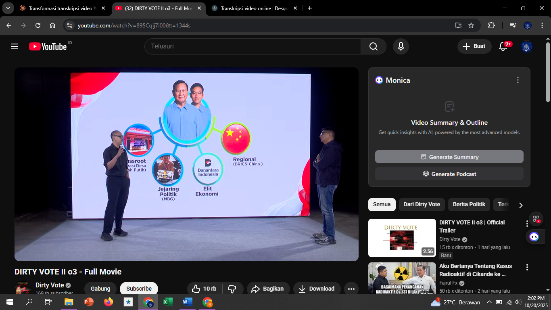Start voice search with microphone icon
Screen dimensions: 551x310
[x=401, y=46]
